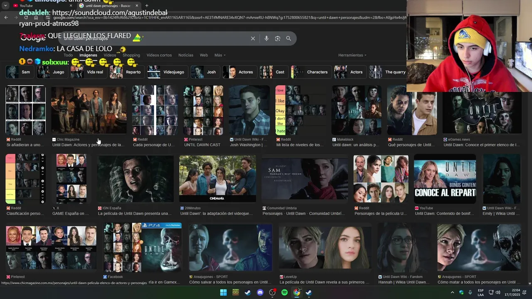Open Chic Magazine group photo thumbnail
The image size is (532, 299).
pyautogui.click(x=89, y=110)
